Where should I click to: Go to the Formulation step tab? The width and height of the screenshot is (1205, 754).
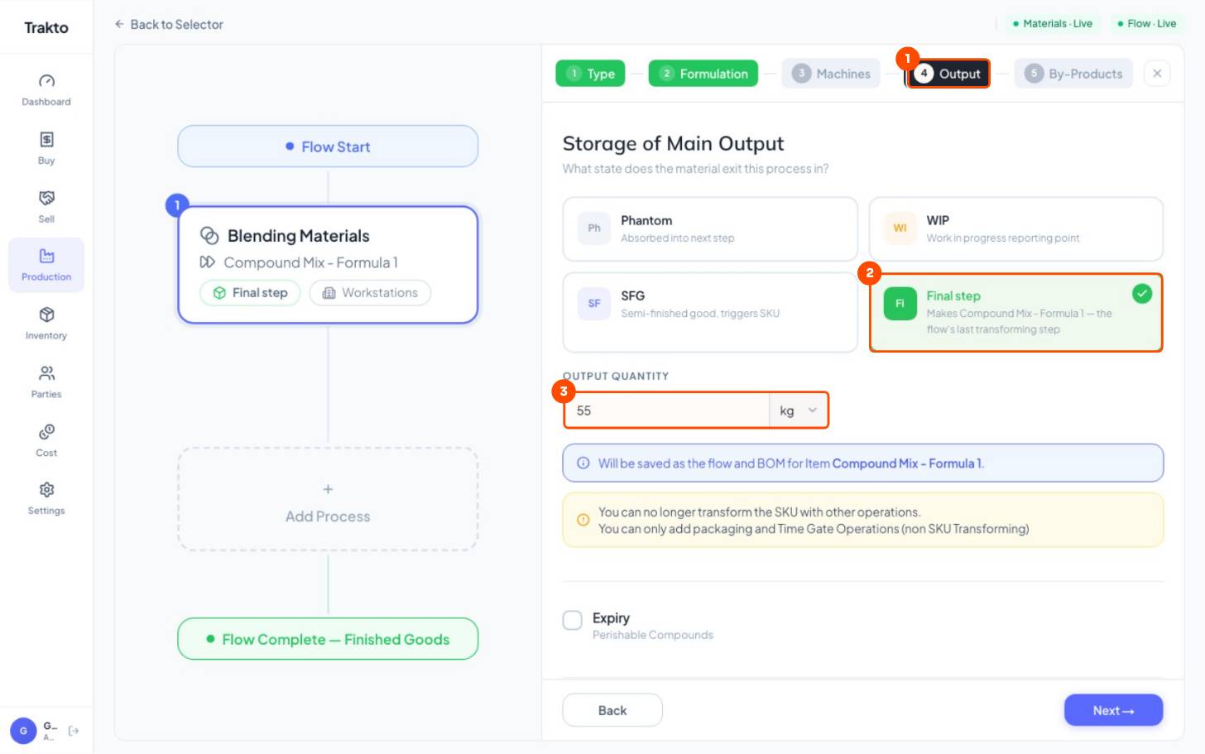pos(703,74)
